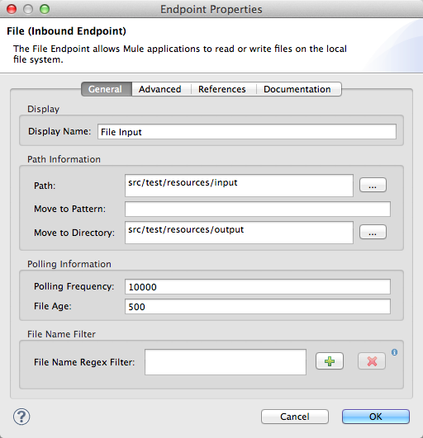
Task: Click the 'Move to Directory:' label
Action: 74,233
